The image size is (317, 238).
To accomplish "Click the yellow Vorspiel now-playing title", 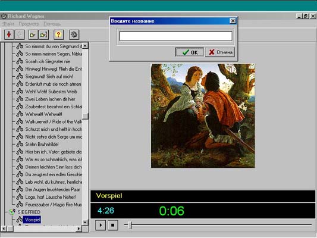I will tap(109, 196).
